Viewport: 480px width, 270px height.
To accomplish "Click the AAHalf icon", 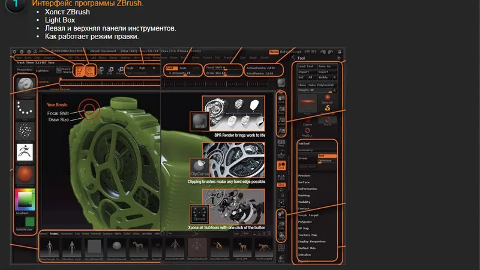I will click(x=281, y=132).
